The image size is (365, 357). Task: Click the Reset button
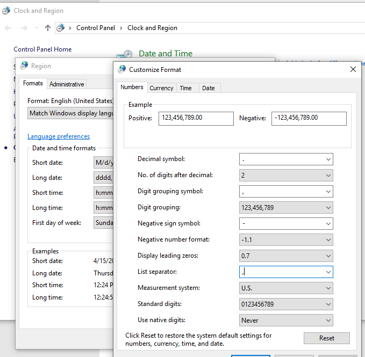point(327,338)
